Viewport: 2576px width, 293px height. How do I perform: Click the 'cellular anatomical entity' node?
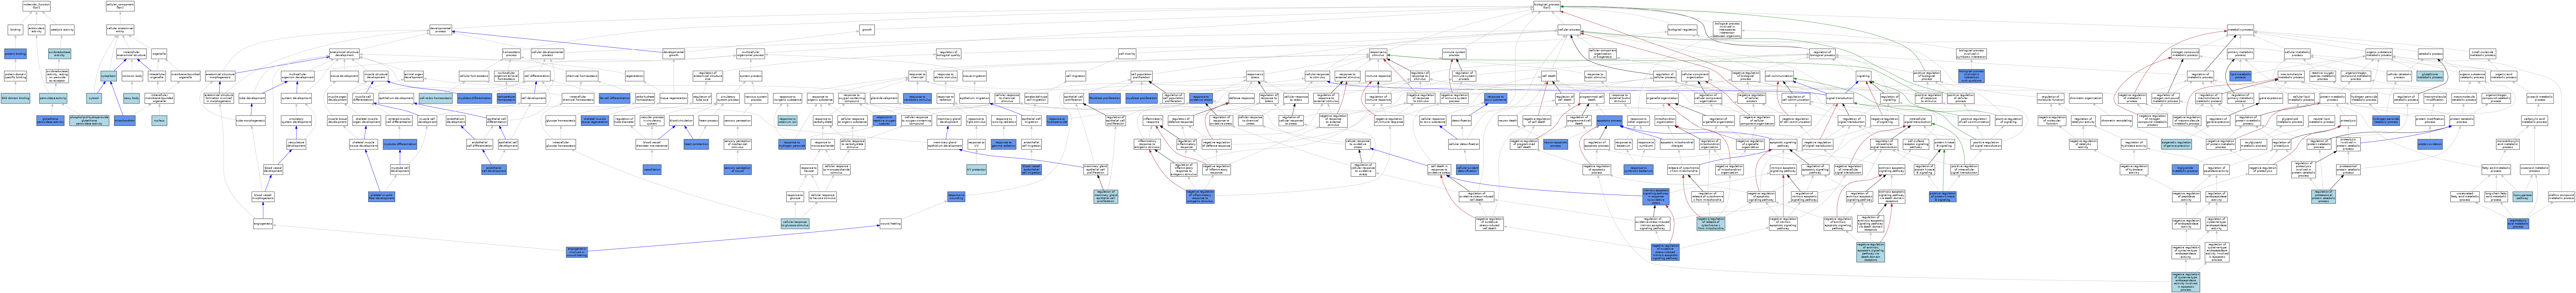coord(120,30)
